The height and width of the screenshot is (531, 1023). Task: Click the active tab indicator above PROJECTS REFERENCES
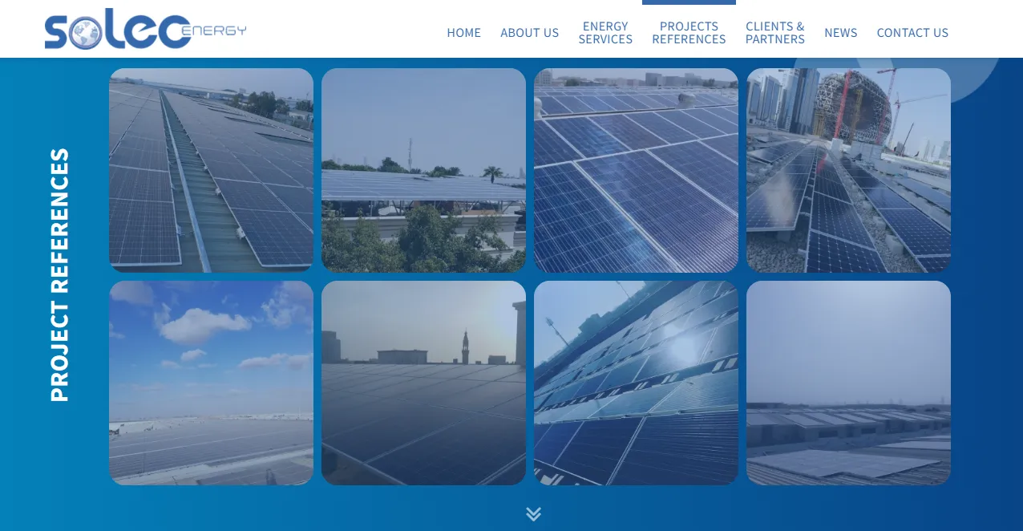pyautogui.click(x=689, y=2)
